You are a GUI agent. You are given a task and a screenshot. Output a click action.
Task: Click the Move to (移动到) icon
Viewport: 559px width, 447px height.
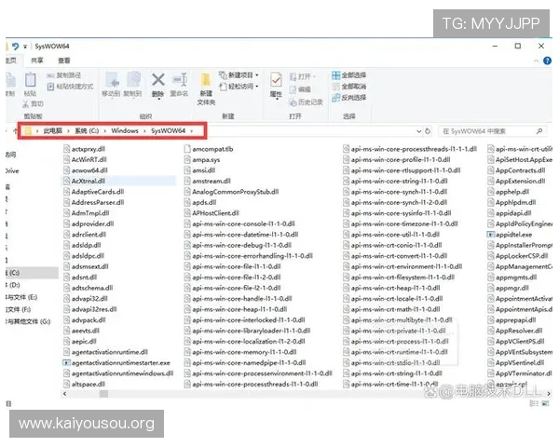(x=113, y=80)
